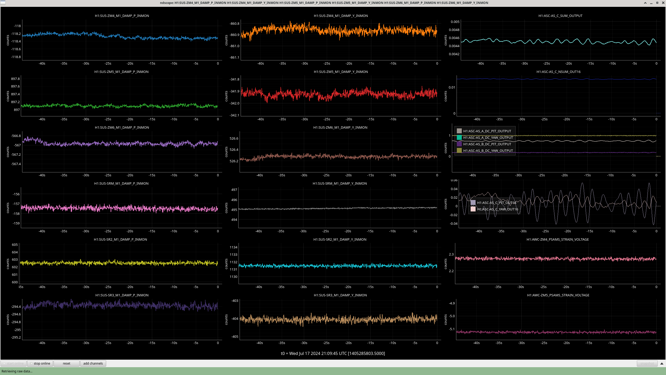Viewport: 666px width, 375px height.
Task: Click the 'Retrieving raw data...' status message
Action: pyautogui.click(x=17, y=371)
